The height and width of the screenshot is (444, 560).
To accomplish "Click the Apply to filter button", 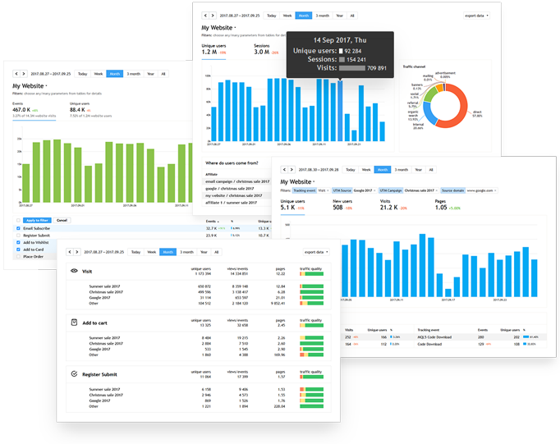I will (x=37, y=220).
